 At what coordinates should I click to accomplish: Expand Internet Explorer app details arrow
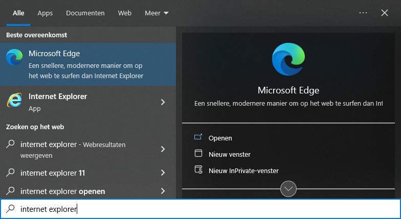pyautogui.click(x=163, y=102)
